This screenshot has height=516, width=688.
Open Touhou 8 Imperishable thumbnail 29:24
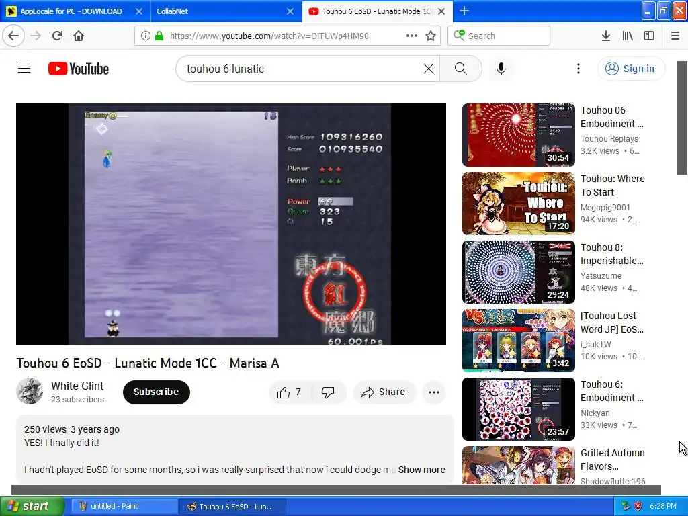(519, 272)
